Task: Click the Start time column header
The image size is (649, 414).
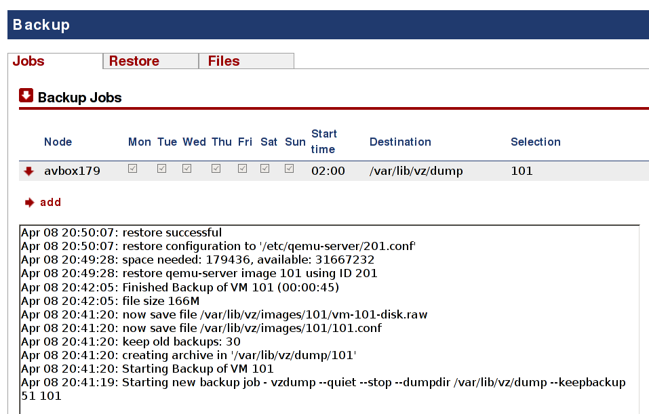Action: (x=323, y=142)
